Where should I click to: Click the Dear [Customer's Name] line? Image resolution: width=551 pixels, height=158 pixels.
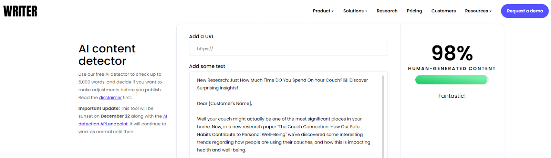(225, 103)
